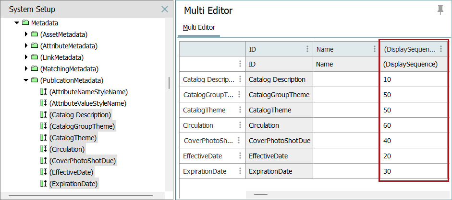
Task: Open the DisplaySequence column options menu
Action: (441, 49)
